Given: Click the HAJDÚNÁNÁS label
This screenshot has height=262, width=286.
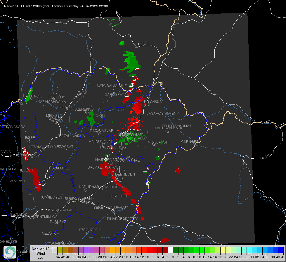Looking at the screenshot, I should pos(101,141).
